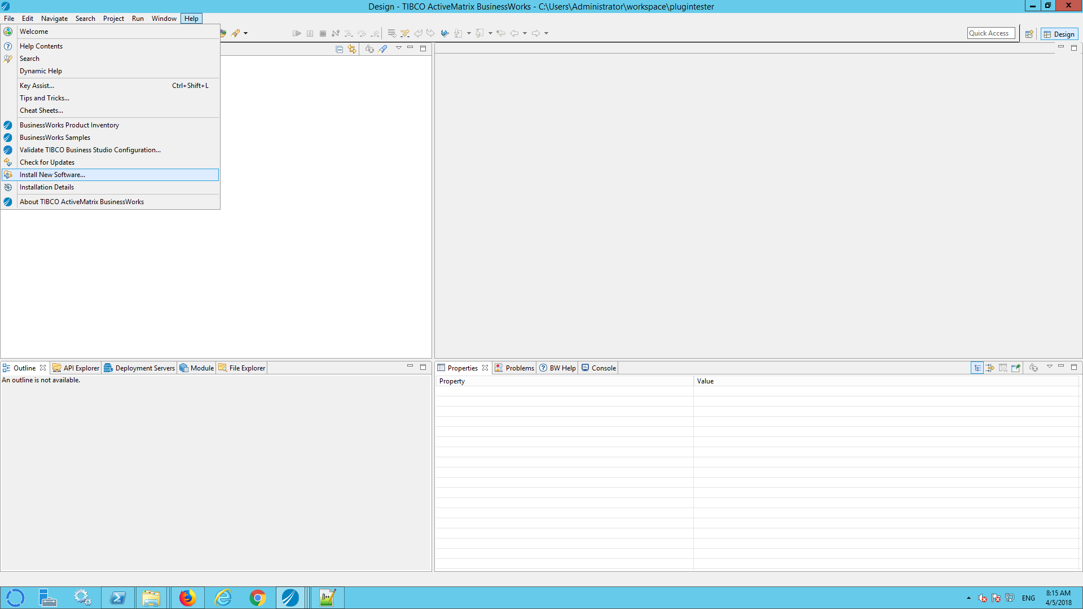Click the Step Into toolbar icon
Image resolution: width=1083 pixels, height=609 pixels.
coord(349,33)
